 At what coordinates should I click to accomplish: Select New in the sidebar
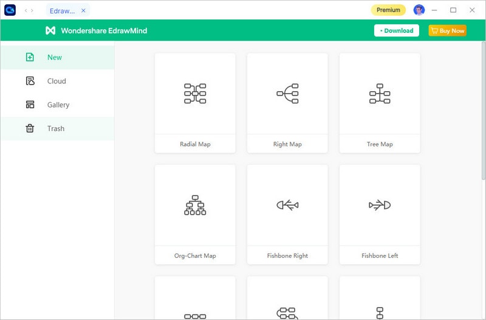click(57, 57)
